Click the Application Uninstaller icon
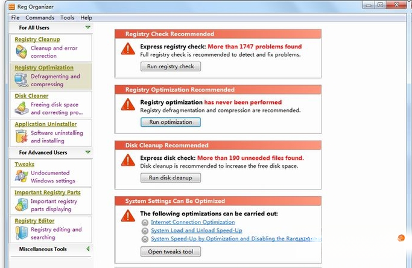Viewport: 412px width, 268px height. click(x=21, y=136)
